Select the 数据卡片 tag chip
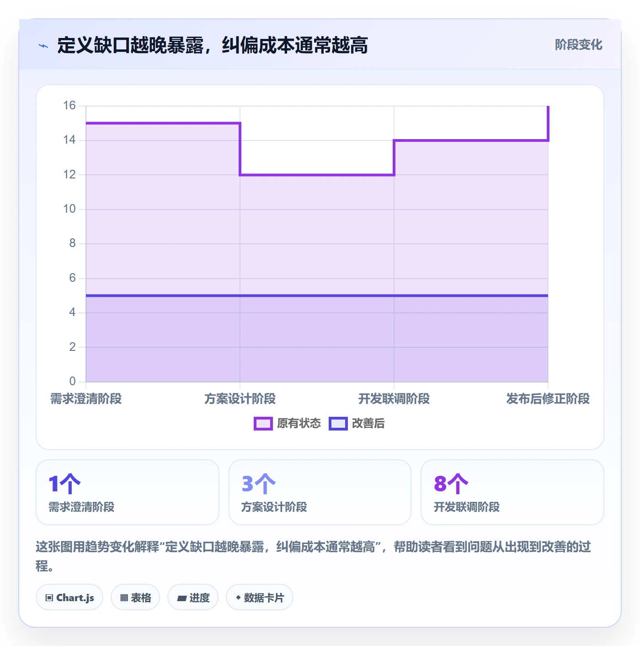 260,597
